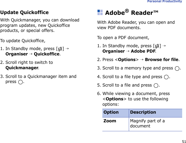
Task: Click the 'Personal Productivity' page header
Action: pyautogui.click(x=164, y=2)
